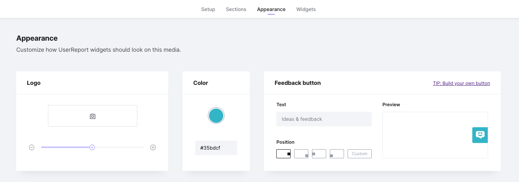Click the teal color circle swatch
Screen dimensions: 519x182
(x=216, y=116)
